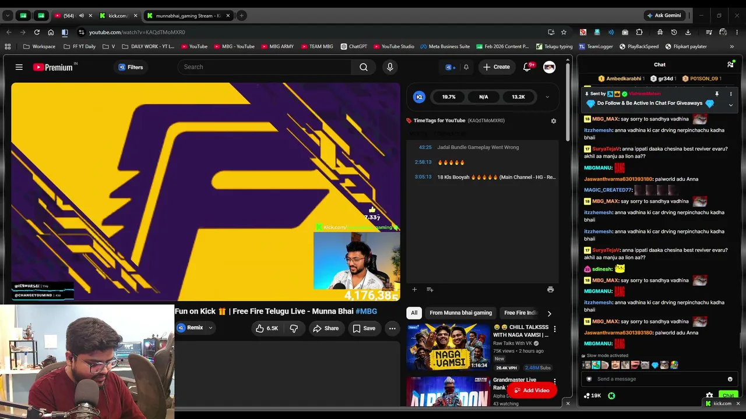Open the YouTube guide hamburger menu
746x419 pixels.
click(x=19, y=68)
